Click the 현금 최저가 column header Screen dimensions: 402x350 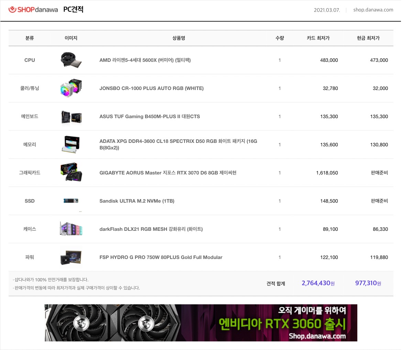pos(368,38)
